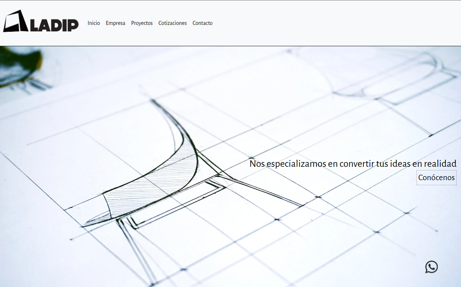Click the headline 'Nos especializamos en convertir tus ideas en realidad'
The image size is (461, 287).
point(353,164)
